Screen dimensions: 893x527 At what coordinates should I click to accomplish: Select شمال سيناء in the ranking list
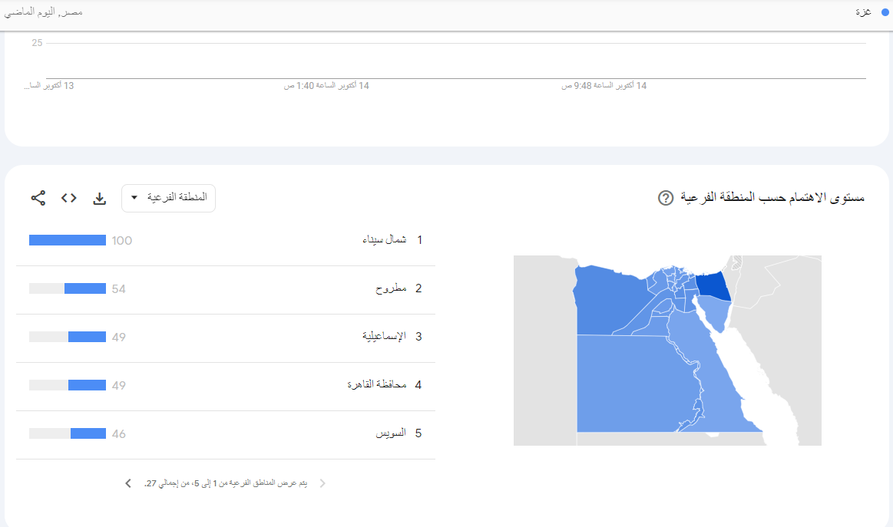[384, 240]
